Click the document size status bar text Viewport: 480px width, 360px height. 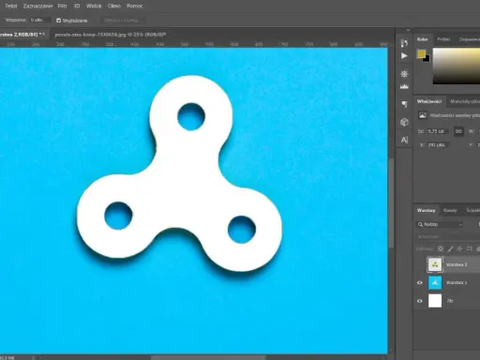point(7,358)
